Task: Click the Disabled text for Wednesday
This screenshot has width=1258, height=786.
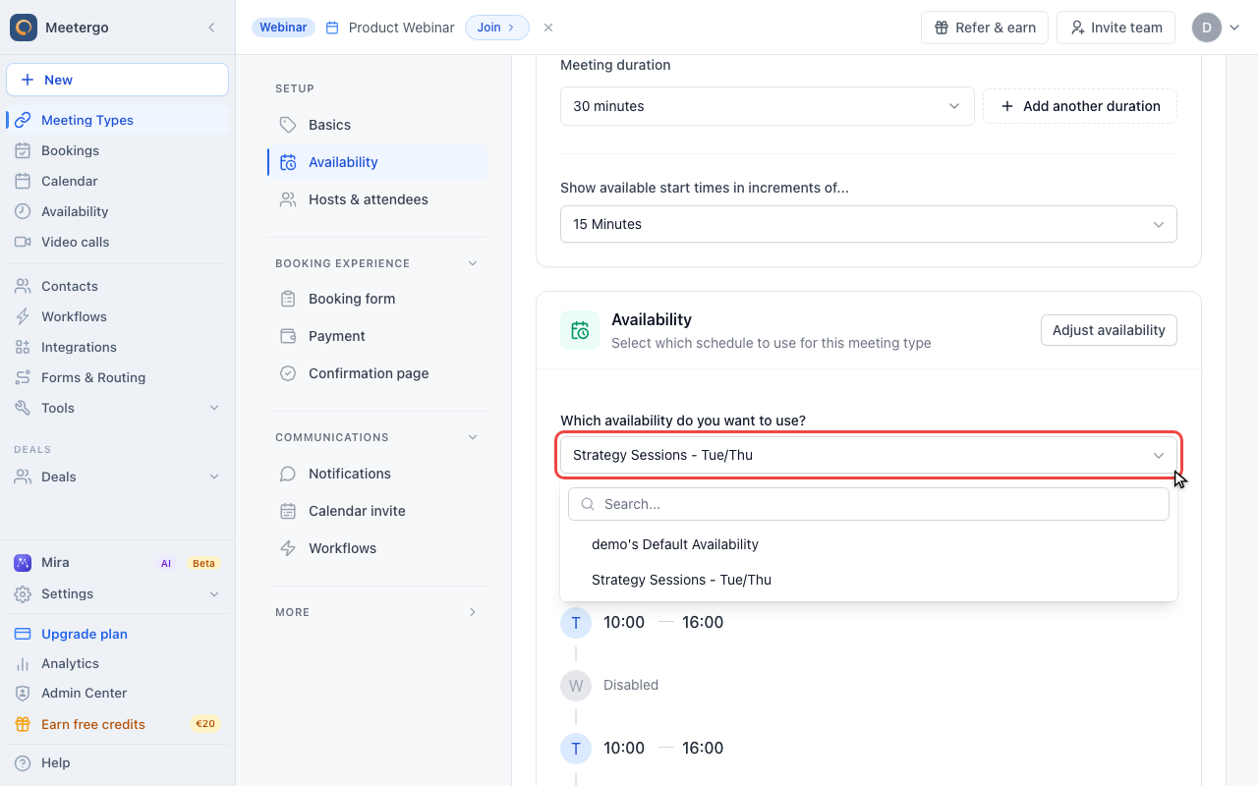Action: tap(631, 685)
